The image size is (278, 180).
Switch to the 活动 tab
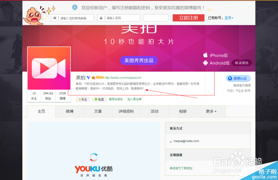click(x=154, y=111)
